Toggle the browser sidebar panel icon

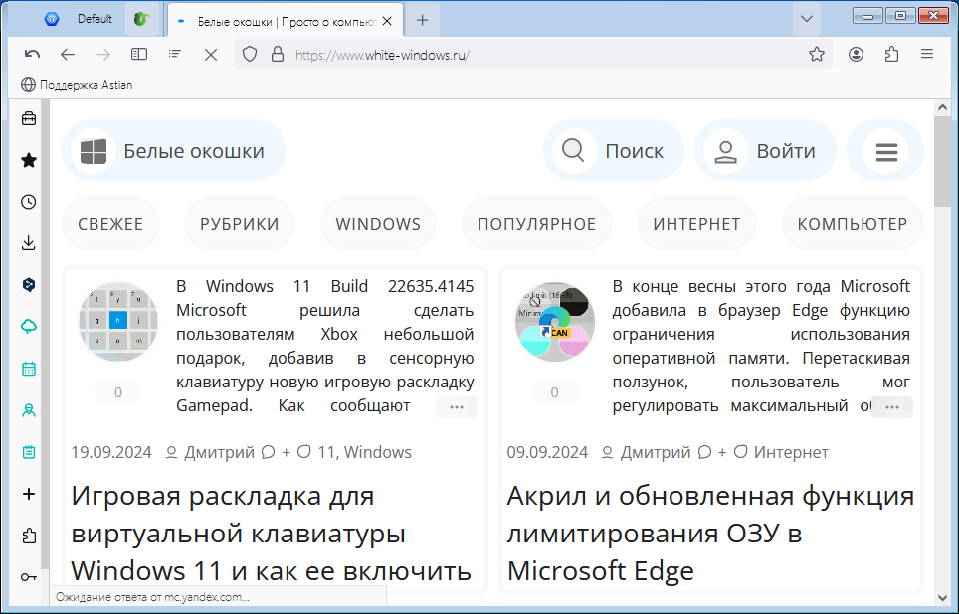tap(139, 55)
